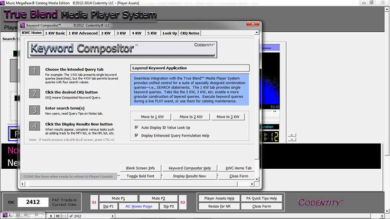Open the Look Up tab
This screenshot has width=390, height=219.
pyautogui.click(x=169, y=33)
